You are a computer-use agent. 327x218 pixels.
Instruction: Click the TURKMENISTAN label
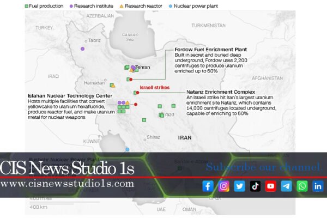(208, 26)
